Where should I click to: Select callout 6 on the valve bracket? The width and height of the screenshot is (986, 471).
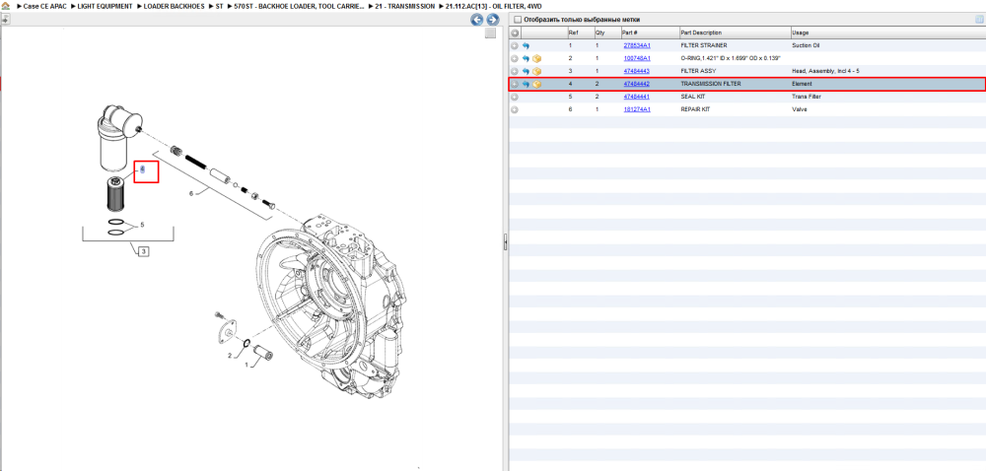click(191, 193)
